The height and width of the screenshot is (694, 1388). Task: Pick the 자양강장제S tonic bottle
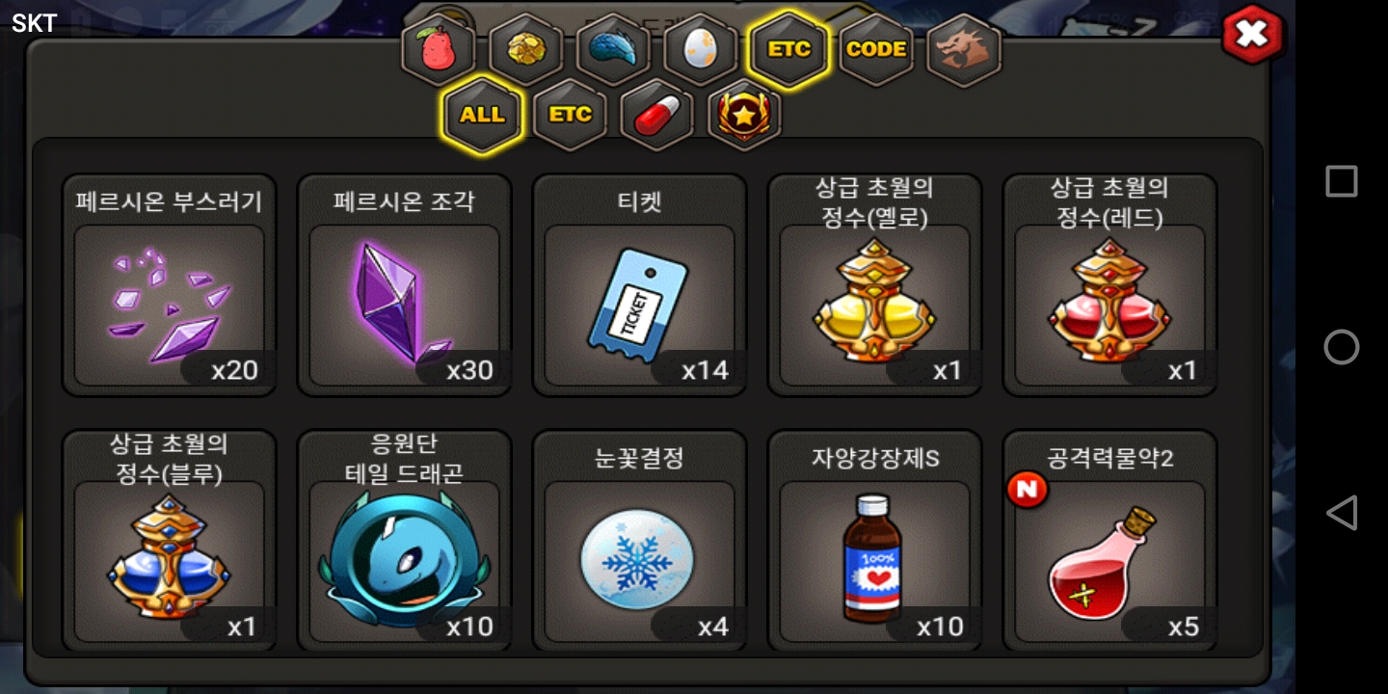(874, 541)
